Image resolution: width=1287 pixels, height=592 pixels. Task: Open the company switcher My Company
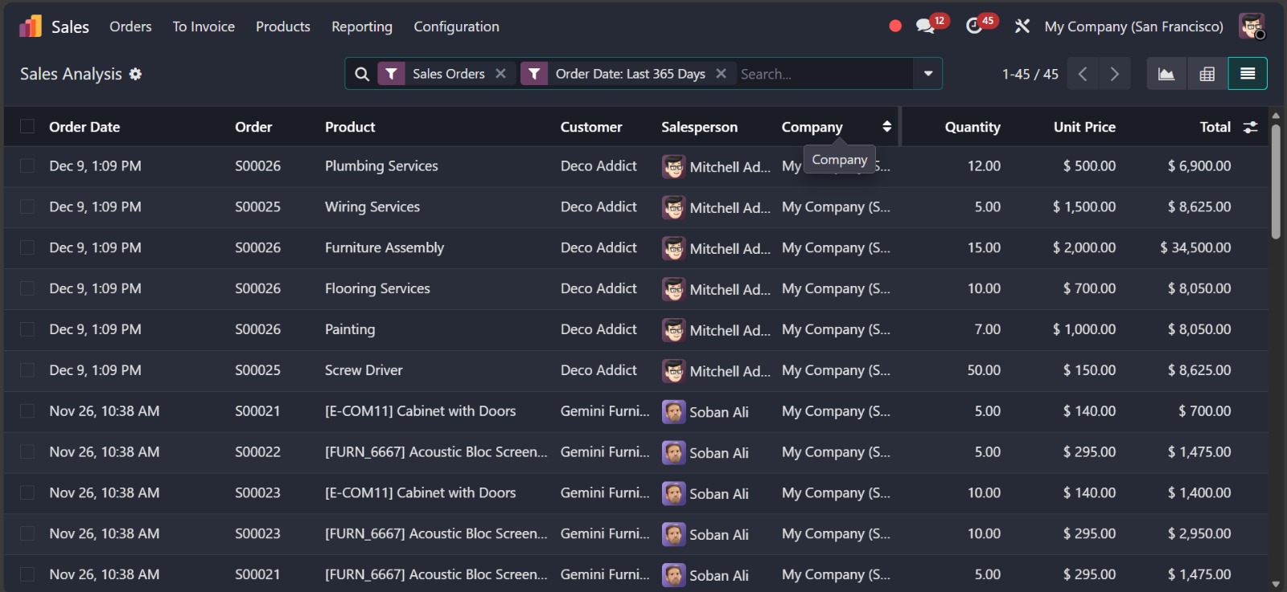coord(1133,27)
